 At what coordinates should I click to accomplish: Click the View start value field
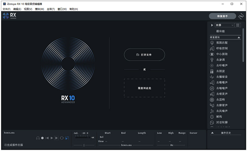[106, 141]
